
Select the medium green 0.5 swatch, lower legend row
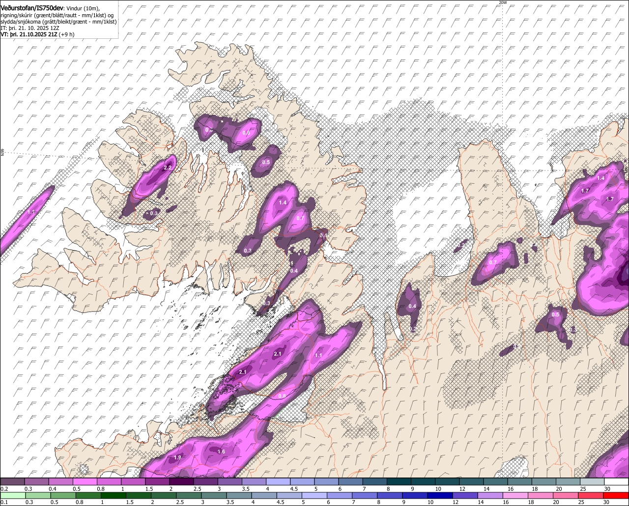coord(63,495)
